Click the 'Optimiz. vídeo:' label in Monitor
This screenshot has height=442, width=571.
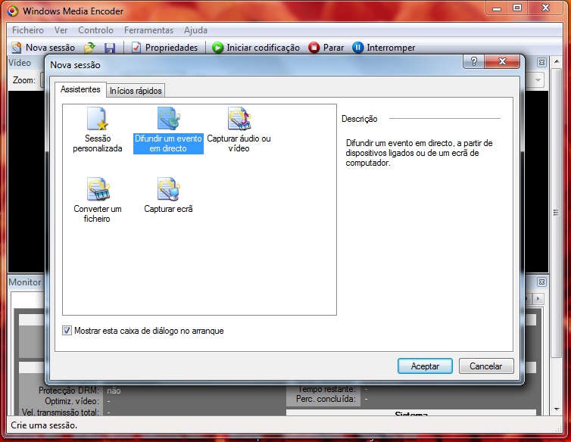pos(72,401)
